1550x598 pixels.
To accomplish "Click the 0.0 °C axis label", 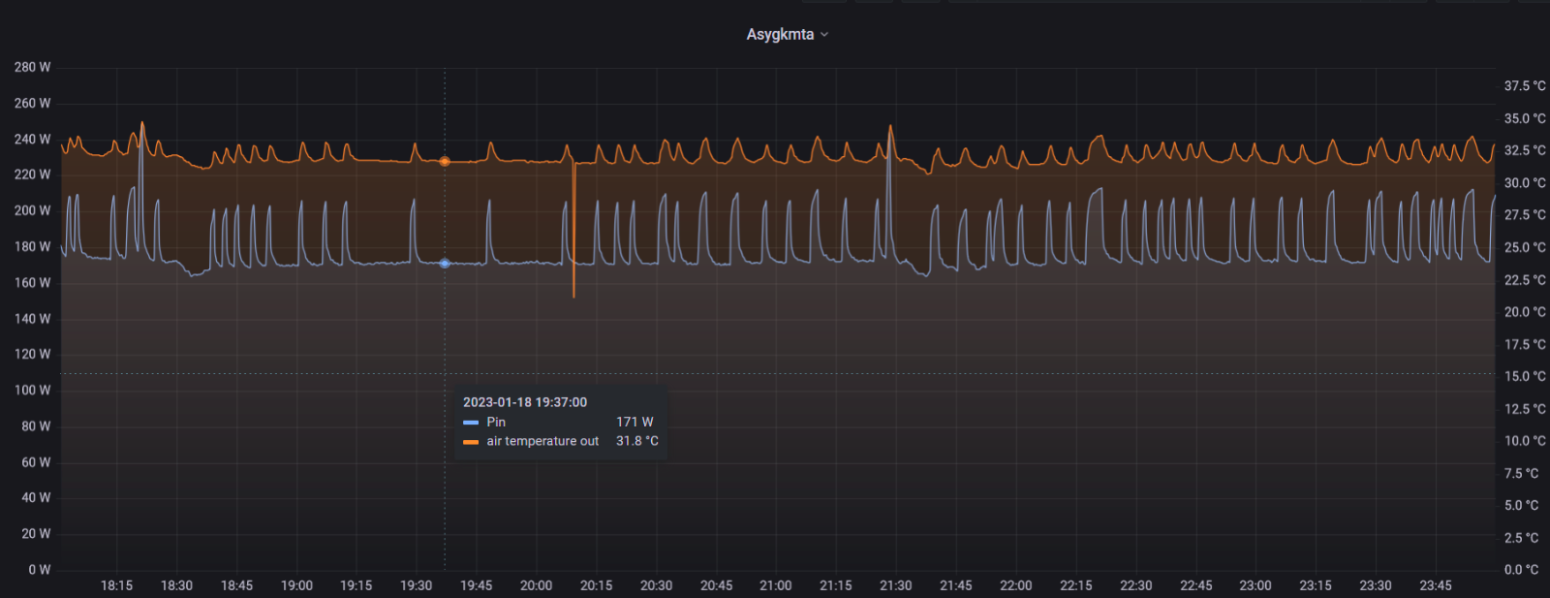I will tap(1521, 569).
